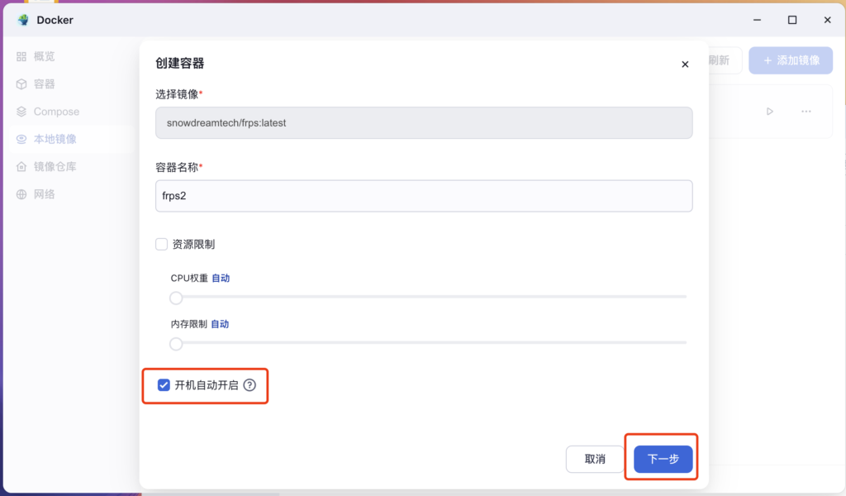Click the 容器 cube icon in sidebar
This screenshot has height=496, width=846.
(21, 84)
